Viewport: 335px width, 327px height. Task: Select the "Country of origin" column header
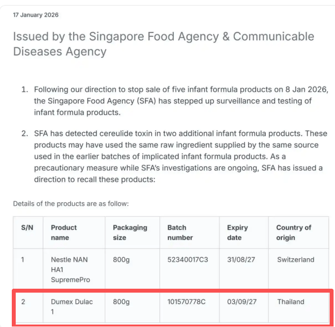tap(293, 233)
